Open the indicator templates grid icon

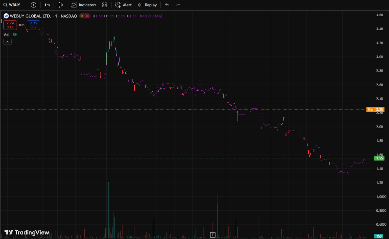pyautogui.click(x=104, y=5)
